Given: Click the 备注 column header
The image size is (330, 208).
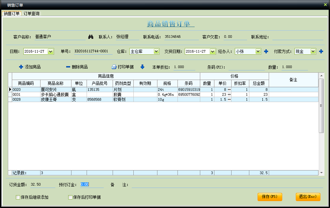Looking at the screenshot, I should [293, 80].
